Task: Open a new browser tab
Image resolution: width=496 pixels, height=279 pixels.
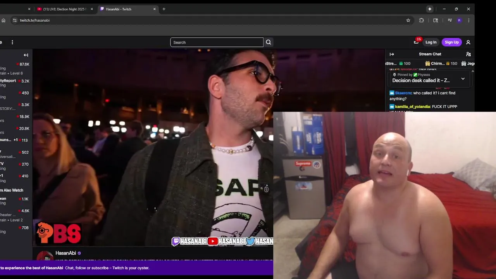Action: pos(164,9)
